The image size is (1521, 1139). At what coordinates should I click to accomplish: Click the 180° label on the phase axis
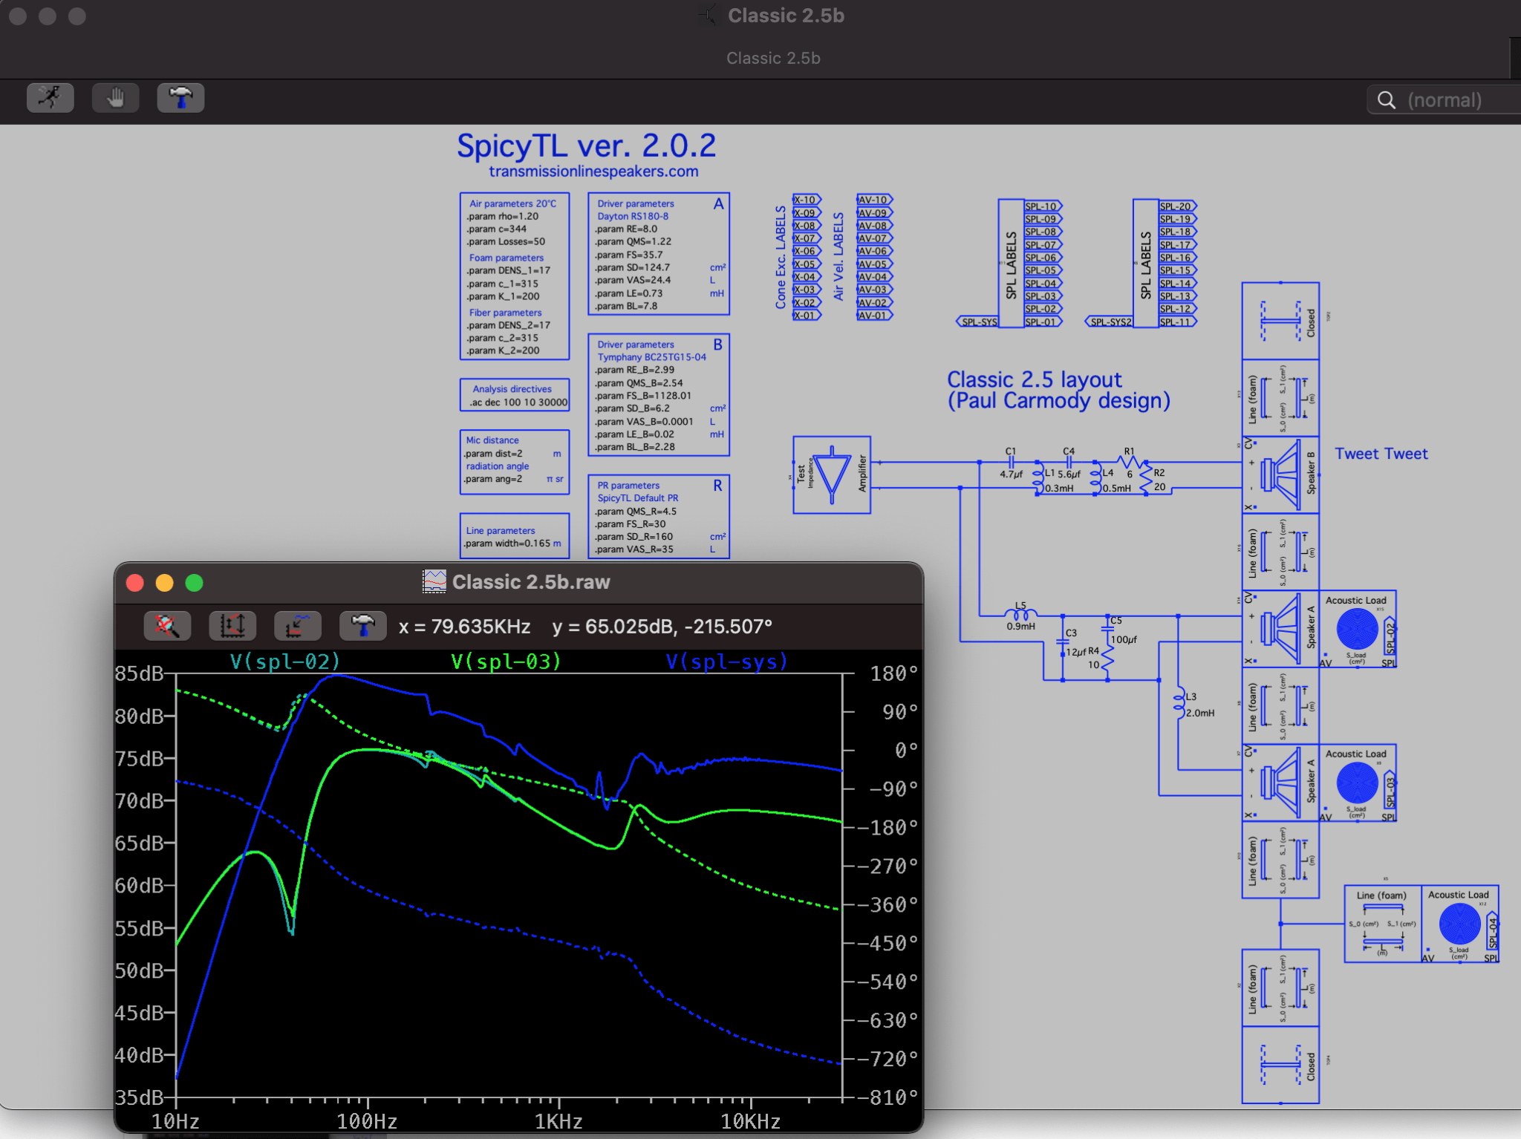point(895,673)
